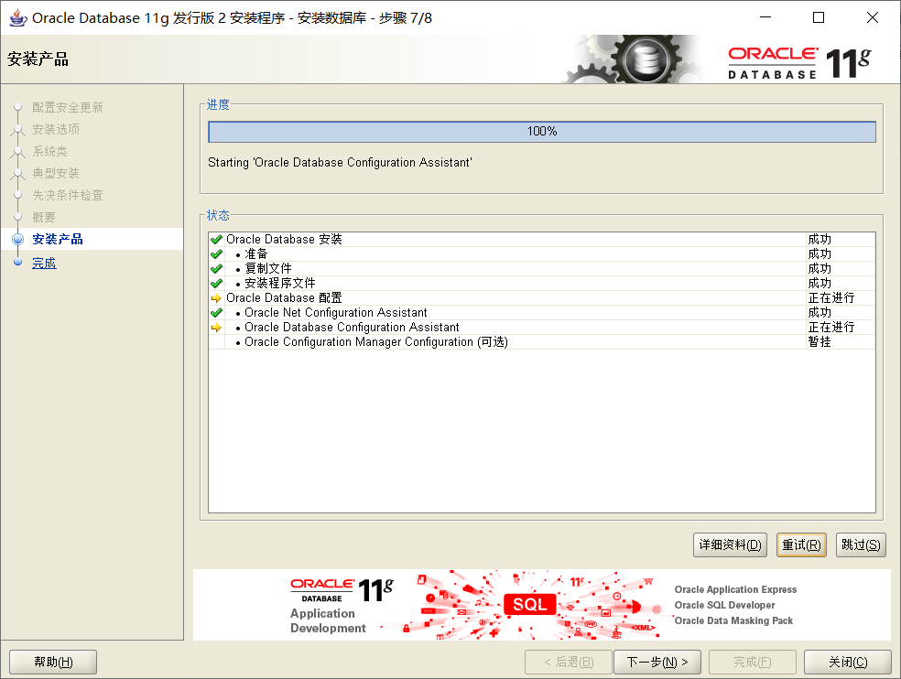The image size is (901, 679).
Task: Select 典型安装 step in sidebar
Action: (x=56, y=173)
